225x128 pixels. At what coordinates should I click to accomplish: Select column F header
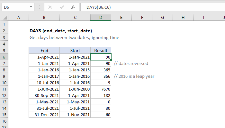point(142,18)
